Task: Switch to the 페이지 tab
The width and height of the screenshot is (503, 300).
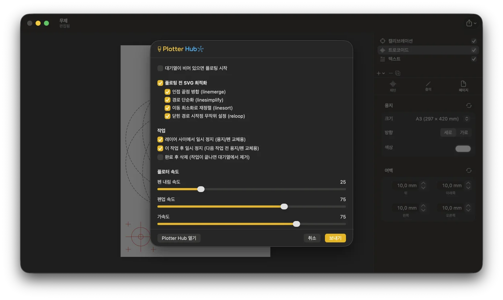Action: coord(463,86)
